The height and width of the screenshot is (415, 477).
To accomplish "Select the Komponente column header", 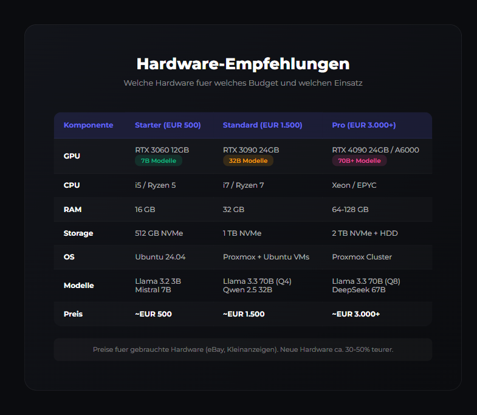I will (x=88, y=125).
